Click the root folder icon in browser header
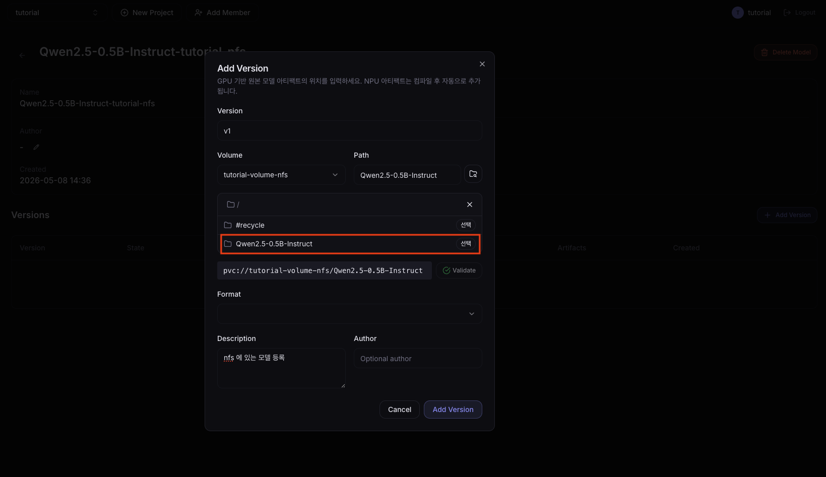826x477 pixels. (231, 205)
